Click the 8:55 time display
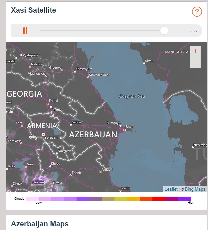Viewport: 208px width, 230px height. tap(193, 31)
